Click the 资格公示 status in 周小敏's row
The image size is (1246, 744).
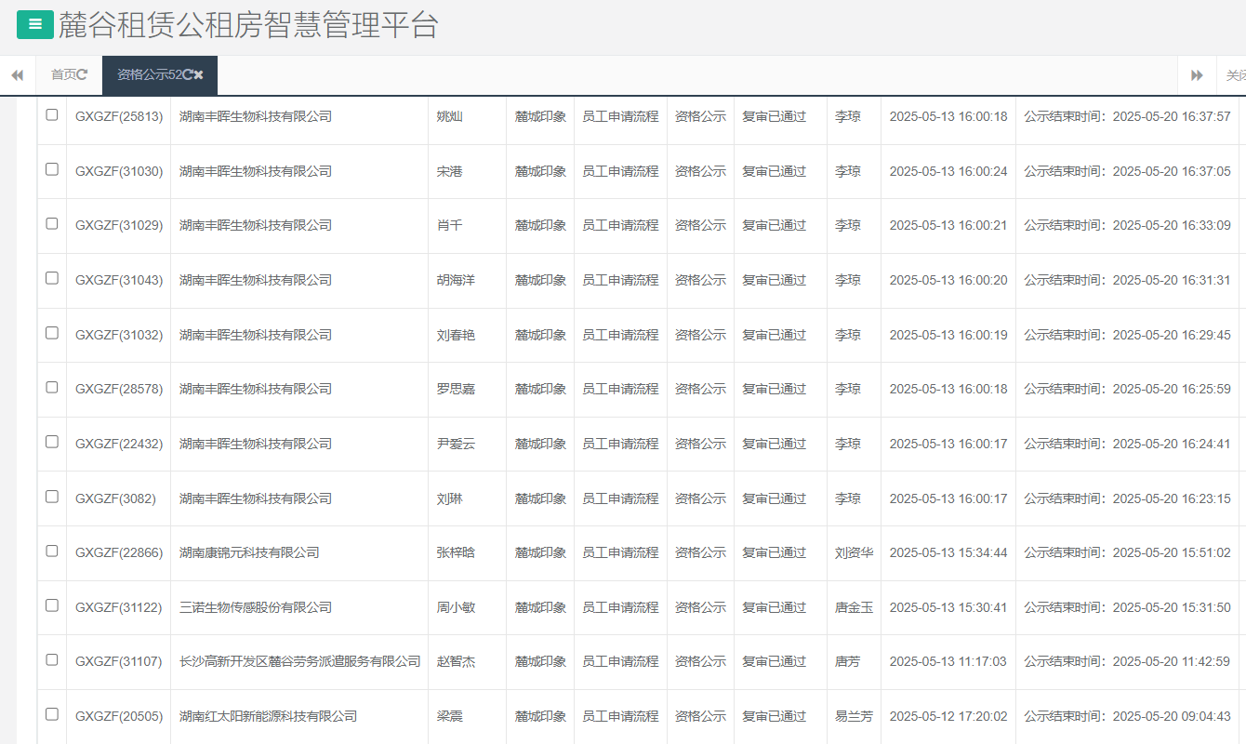point(700,606)
